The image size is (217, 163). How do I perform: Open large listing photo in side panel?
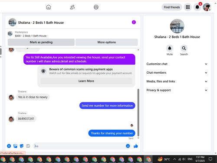[x=177, y=26]
